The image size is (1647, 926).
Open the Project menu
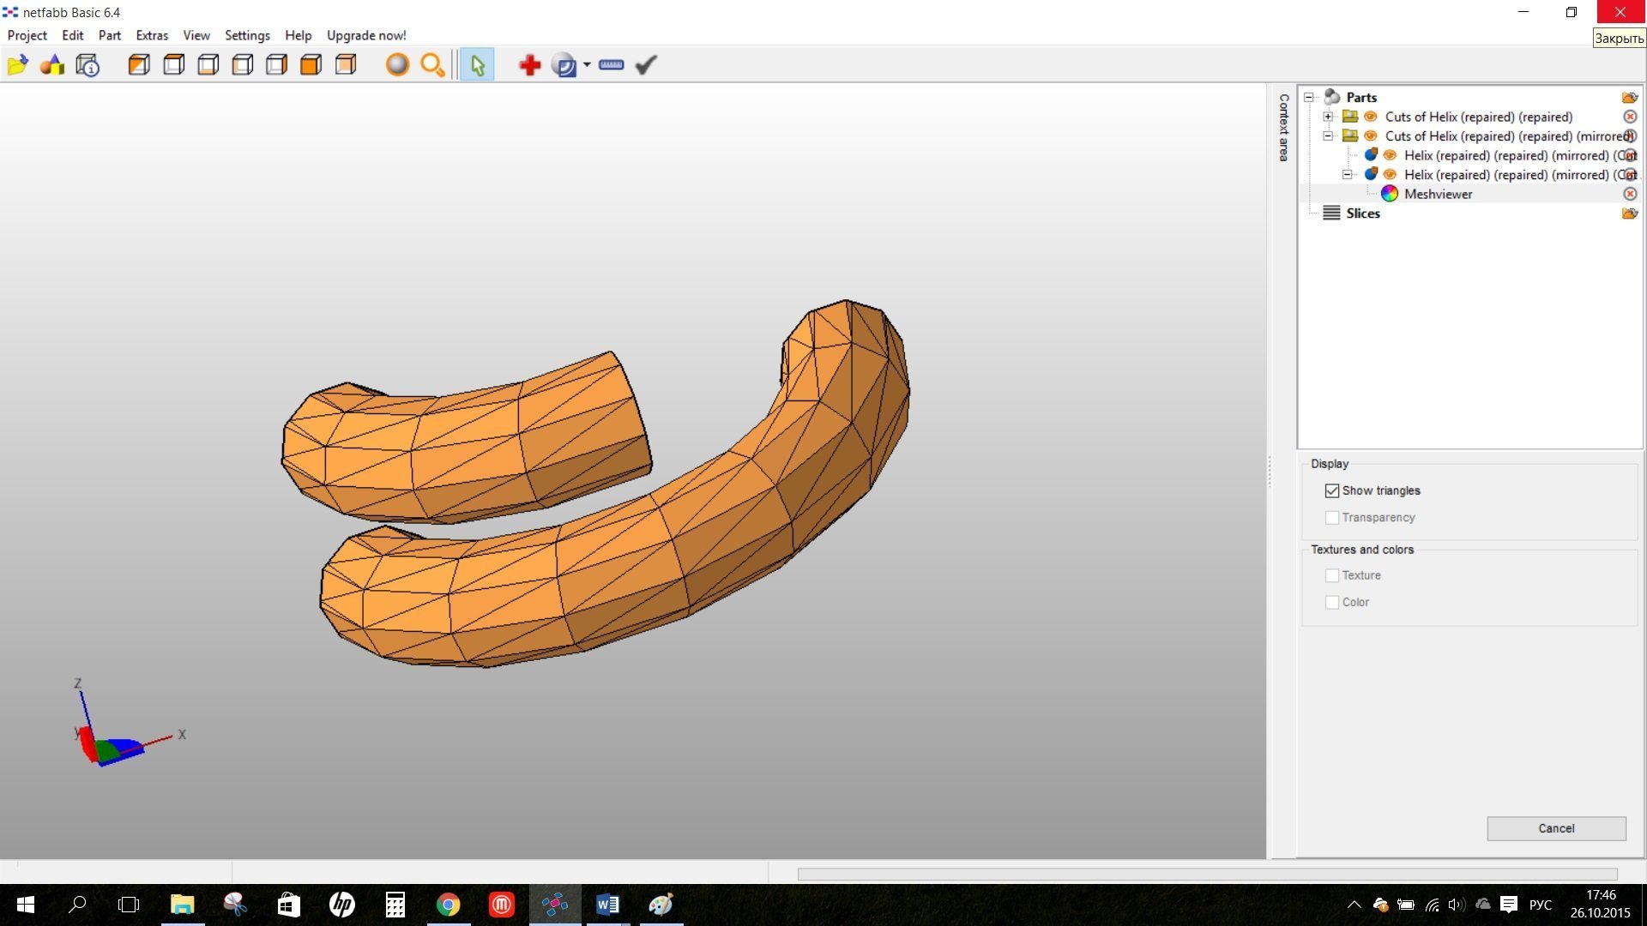(x=27, y=35)
